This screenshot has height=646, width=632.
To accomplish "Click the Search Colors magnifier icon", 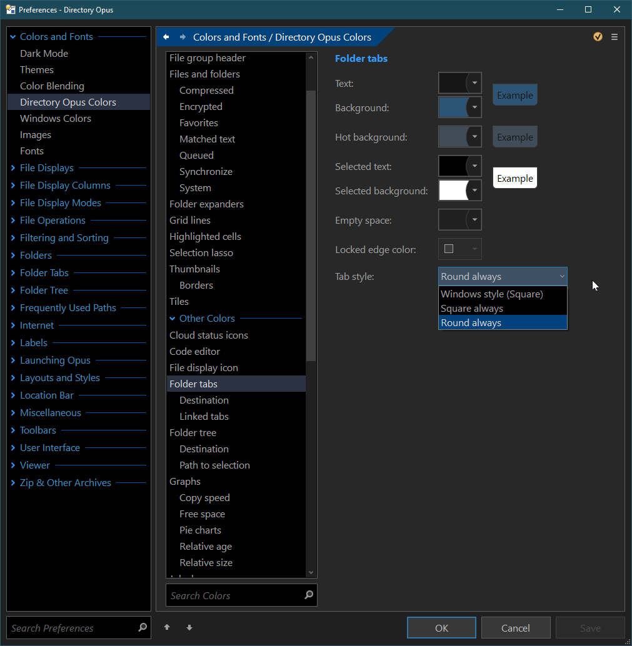I will pyautogui.click(x=309, y=595).
